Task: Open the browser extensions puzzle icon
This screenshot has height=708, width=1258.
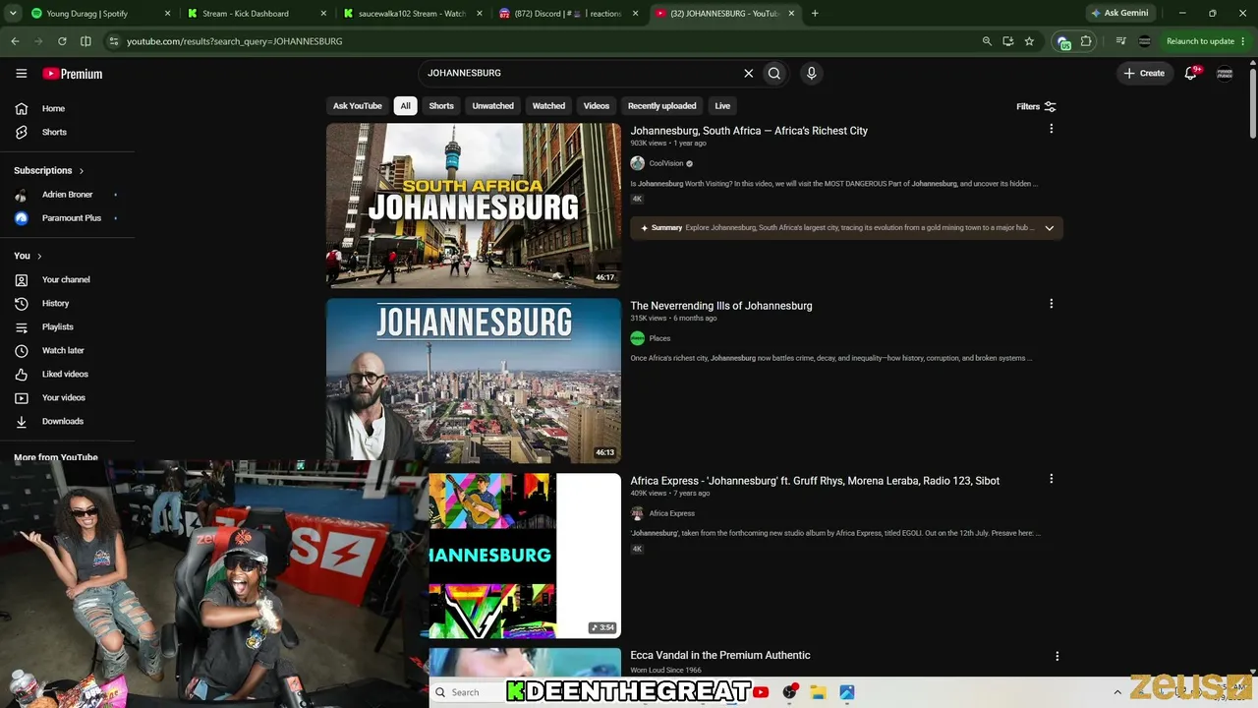Action: tap(1086, 41)
